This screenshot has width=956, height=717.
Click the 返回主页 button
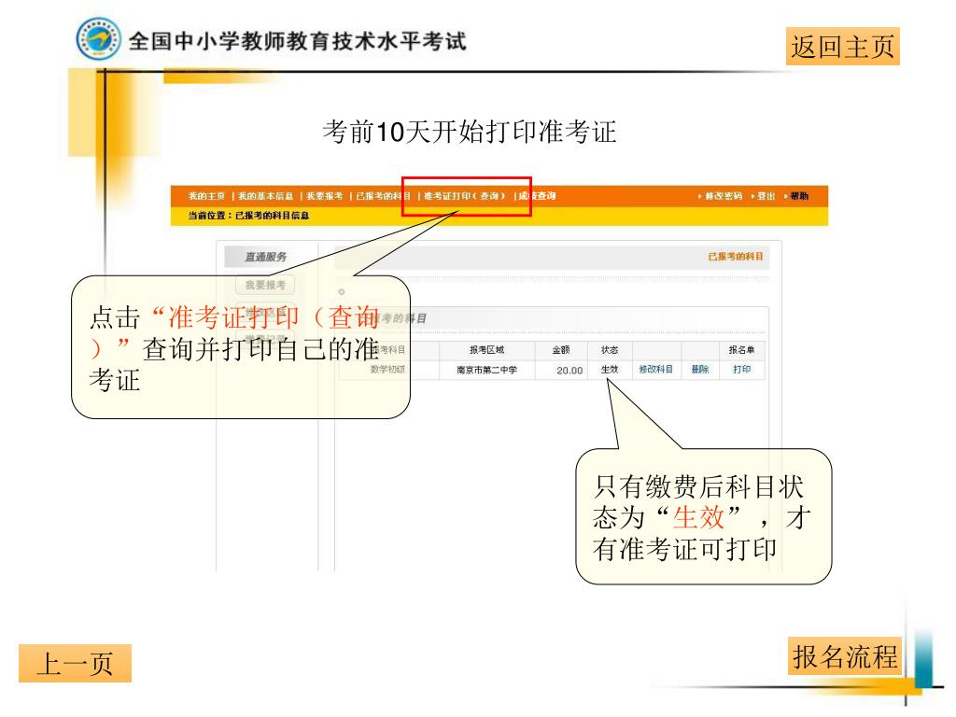point(843,47)
